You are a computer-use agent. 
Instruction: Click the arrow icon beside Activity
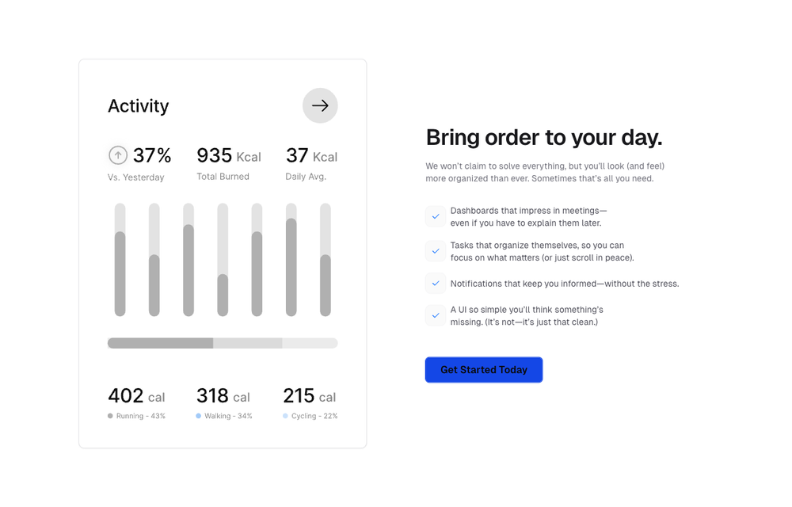pos(320,105)
